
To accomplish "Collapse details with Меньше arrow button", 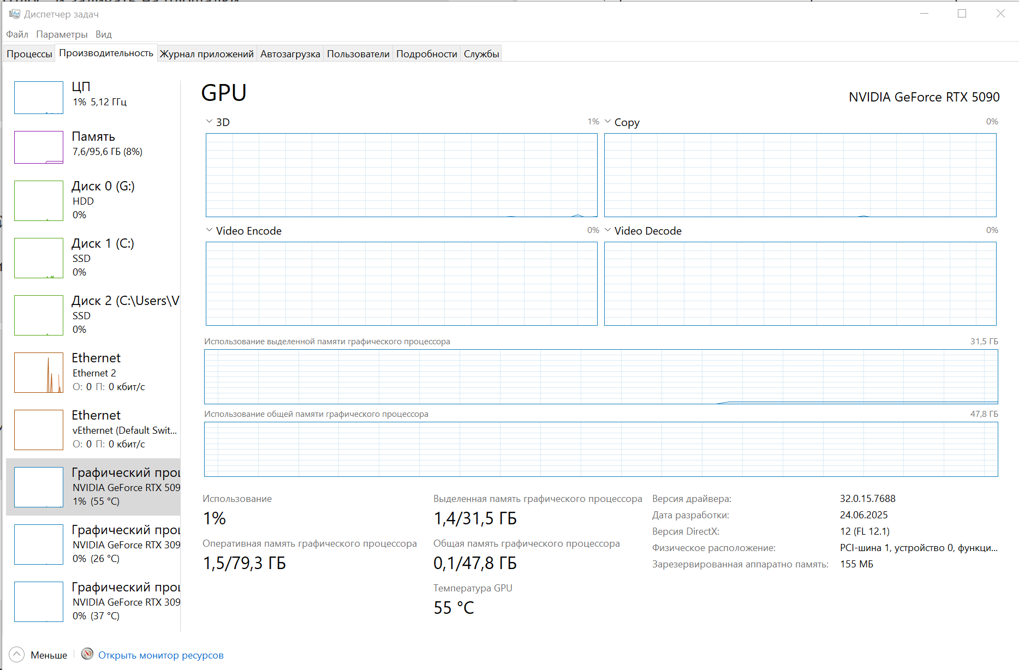I will 17,655.
